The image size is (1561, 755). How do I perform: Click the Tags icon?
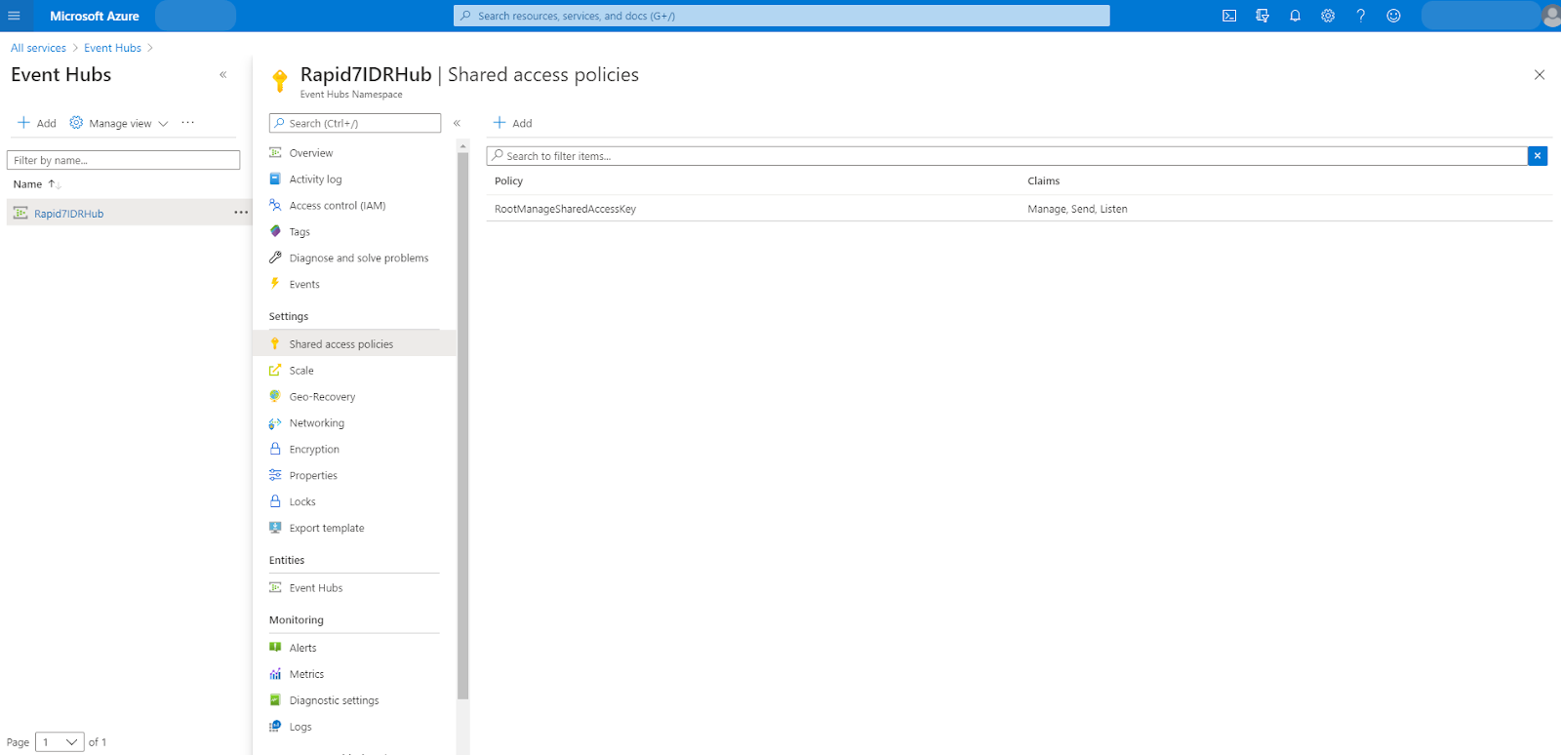pos(275,231)
